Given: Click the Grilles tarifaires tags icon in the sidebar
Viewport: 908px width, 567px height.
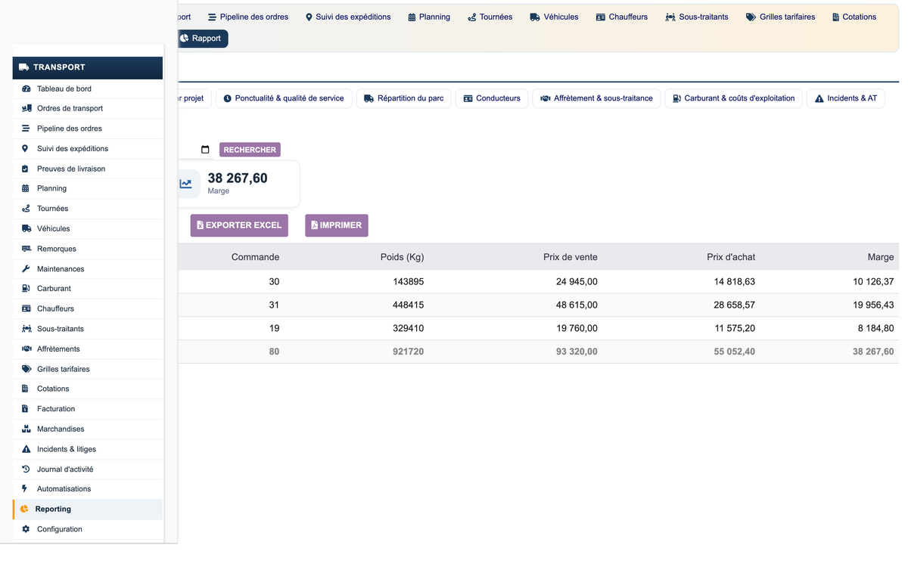Looking at the screenshot, I should pyautogui.click(x=26, y=369).
